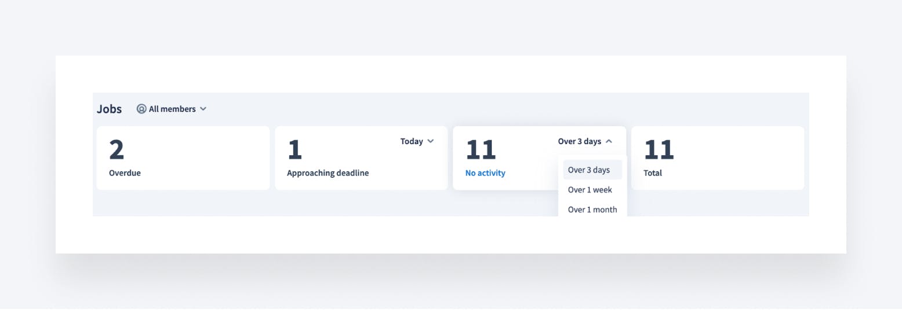The image size is (902, 316).
Task: Click the Total text label
Action: (x=652, y=173)
